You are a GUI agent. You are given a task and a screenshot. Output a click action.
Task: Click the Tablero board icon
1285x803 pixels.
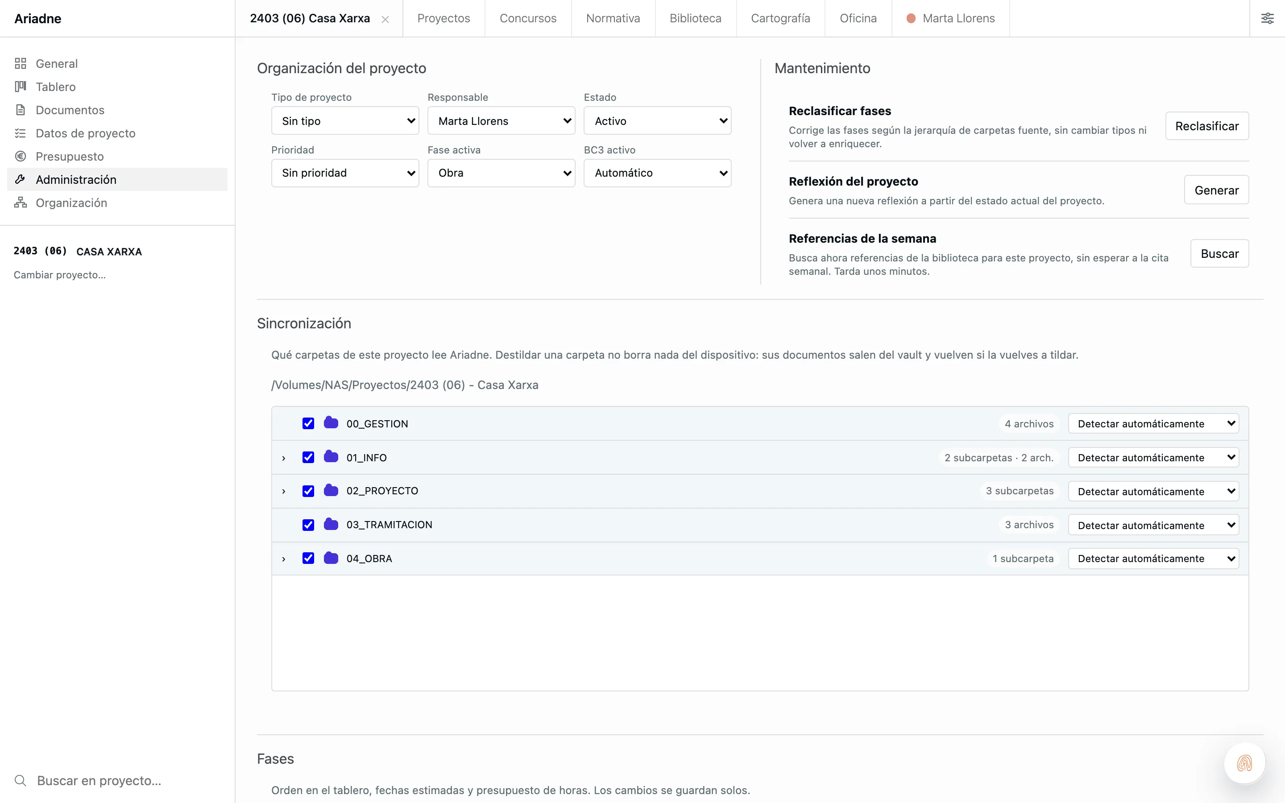pyautogui.click(x=20, y=87)
